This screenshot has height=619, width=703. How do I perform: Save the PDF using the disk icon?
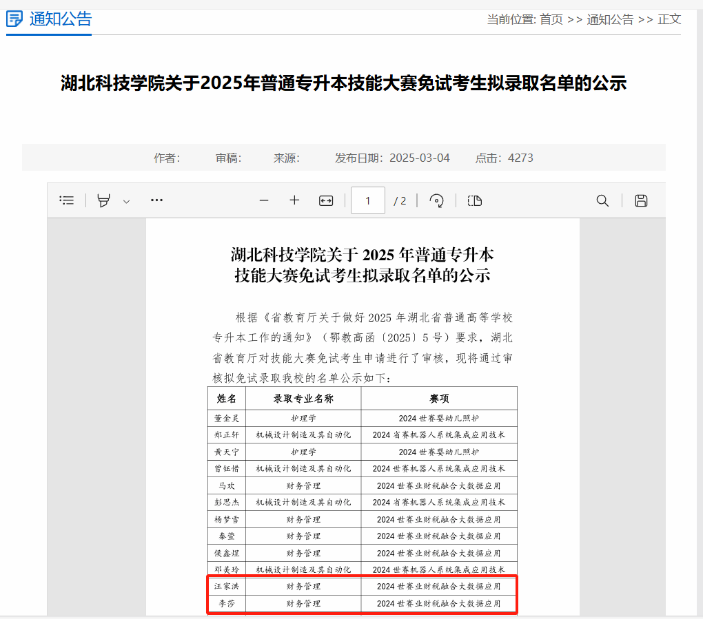tap(641, 200)
